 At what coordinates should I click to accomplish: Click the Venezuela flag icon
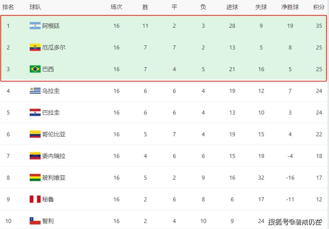point(35,156)
